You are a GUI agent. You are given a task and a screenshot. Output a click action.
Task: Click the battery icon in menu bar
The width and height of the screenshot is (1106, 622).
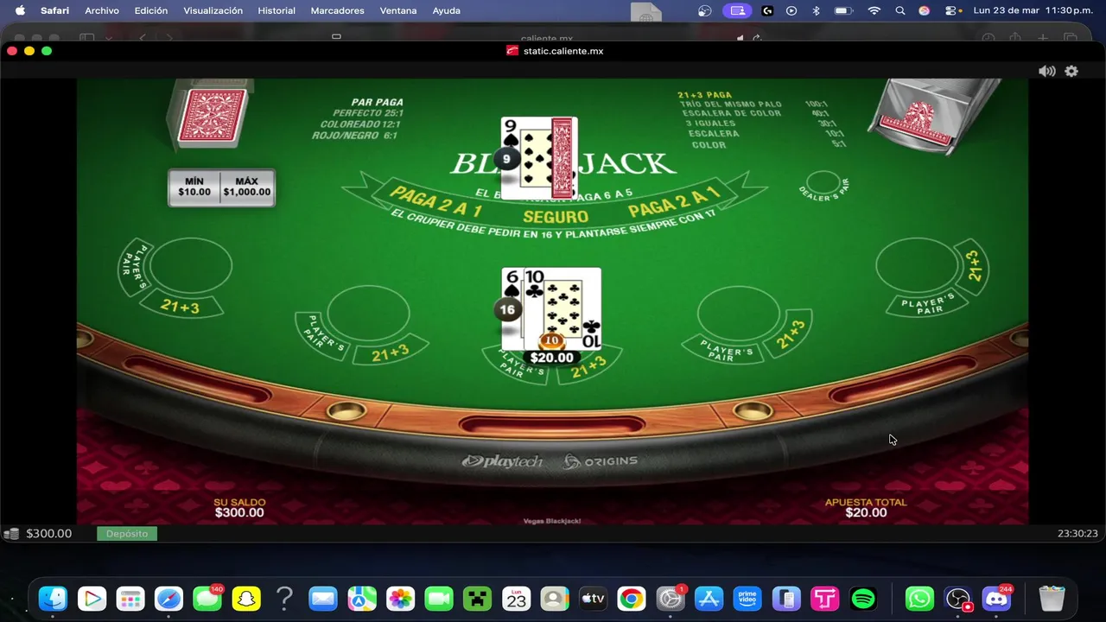pos(843,10)
